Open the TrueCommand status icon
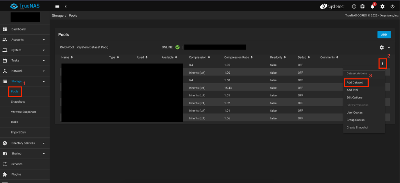This screenshot has width=400, height=183. point(354,6)
